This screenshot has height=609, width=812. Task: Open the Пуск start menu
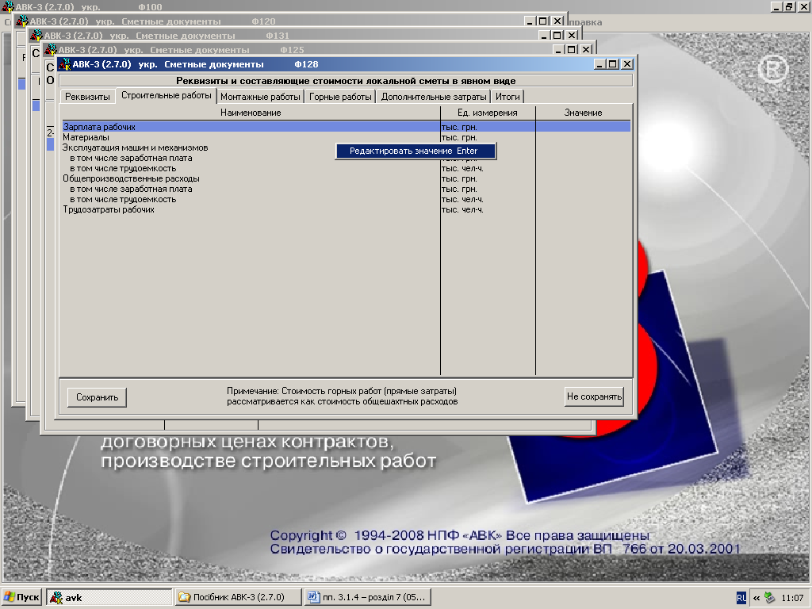tap(21, 597)
